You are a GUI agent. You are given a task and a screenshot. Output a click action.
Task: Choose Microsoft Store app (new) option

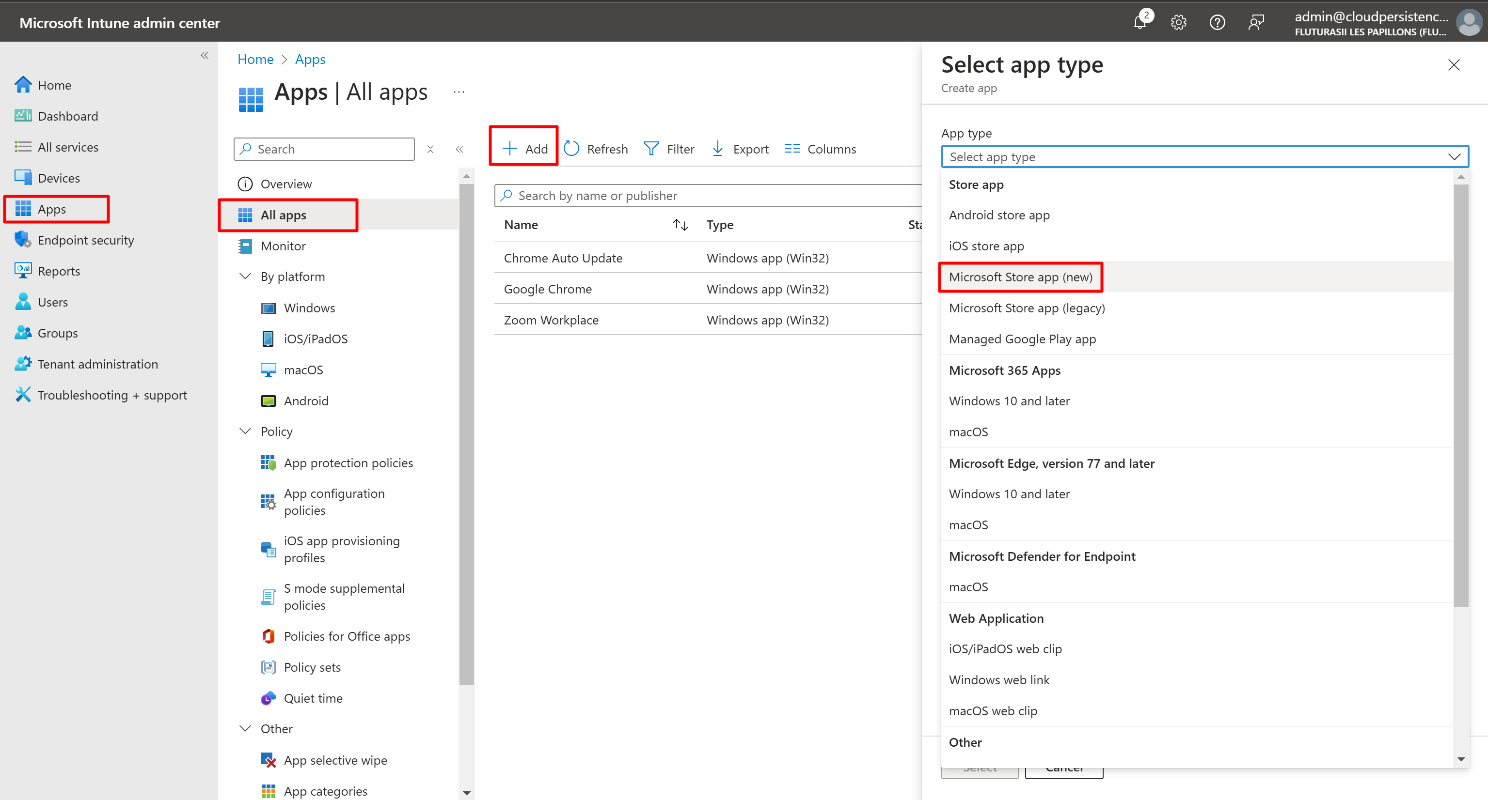tap(1198, 277)
